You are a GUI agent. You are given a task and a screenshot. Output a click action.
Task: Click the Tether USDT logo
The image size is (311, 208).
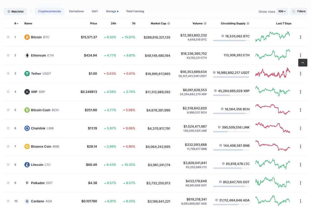click(27, 73)
